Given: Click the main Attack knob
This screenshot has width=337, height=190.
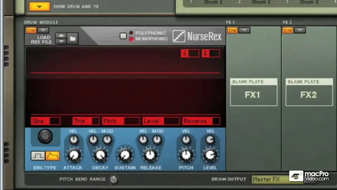Looking at the screenshot, I should click(74, 155).
